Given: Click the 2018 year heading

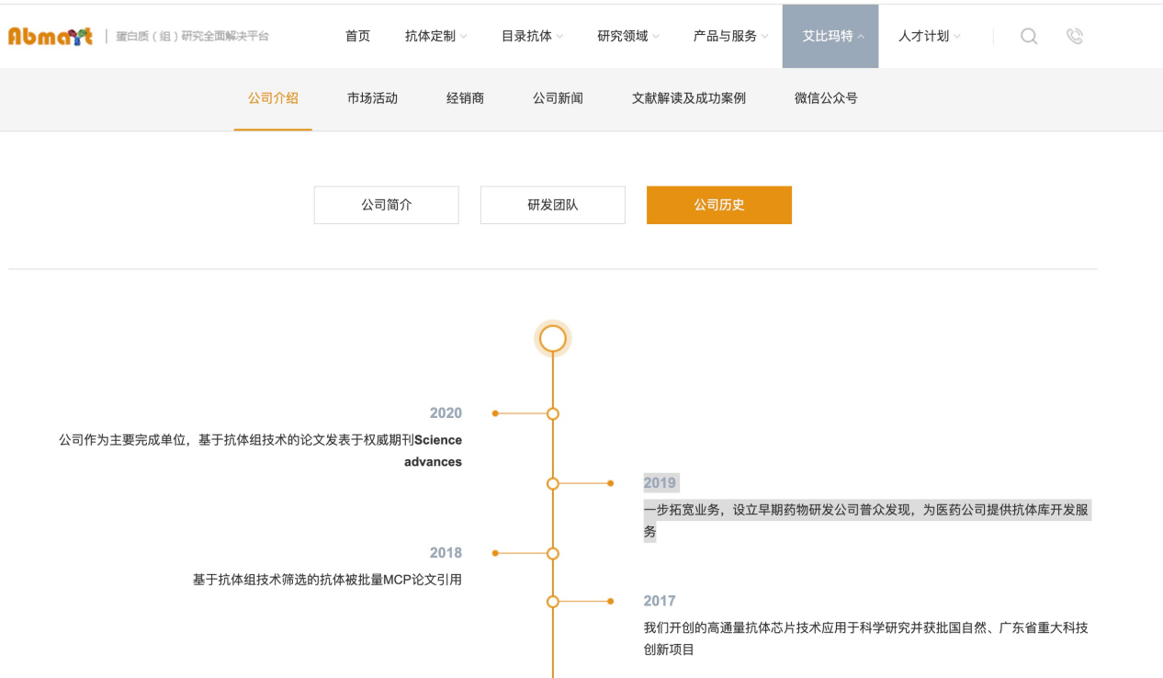Looking at the screenshot, I should (446, 553).
